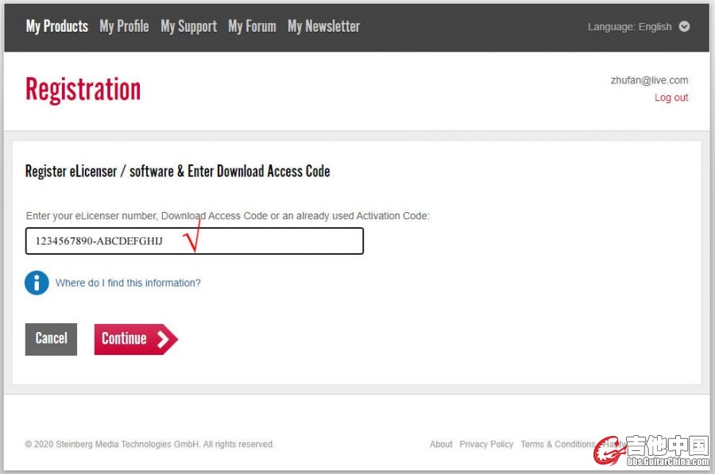Click the Registration page heading
The width and height of the screenshot is (715, 474).
pyautogui.click(x=83, y=90)
